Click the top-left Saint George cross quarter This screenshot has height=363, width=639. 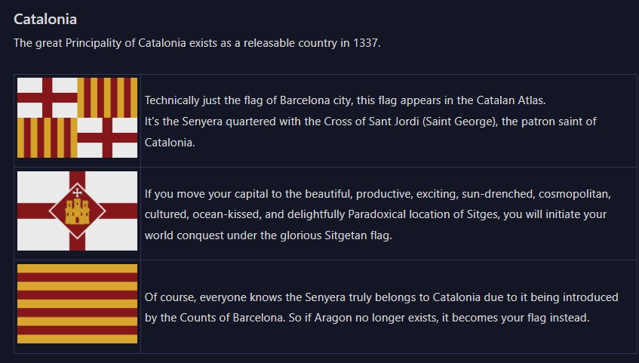click(x=48, y=97)
